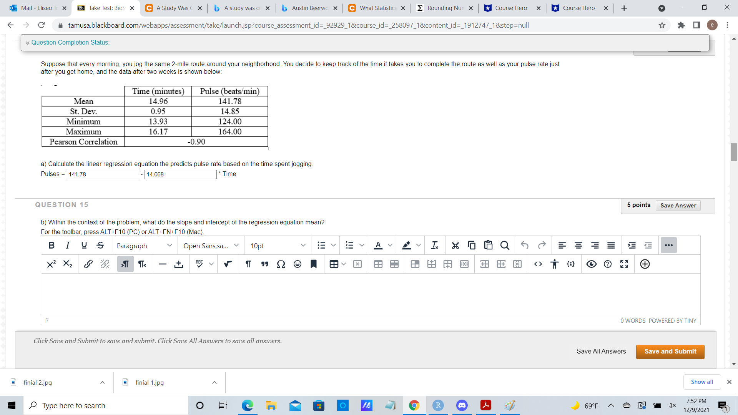
Task: Undo the last editor action
Action: [x=525, y=245]
